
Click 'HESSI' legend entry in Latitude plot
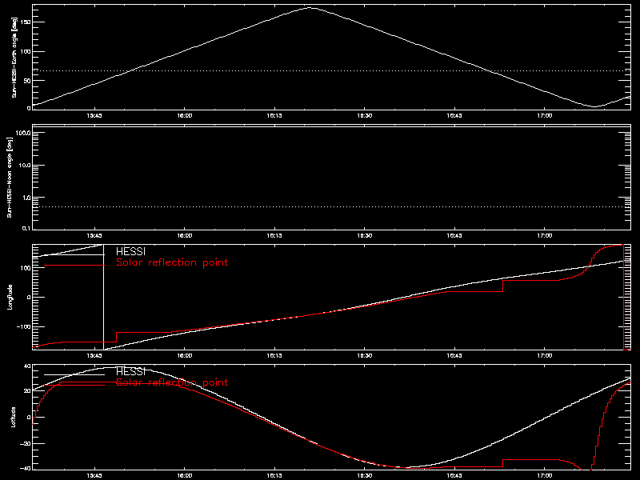point(130,371)
